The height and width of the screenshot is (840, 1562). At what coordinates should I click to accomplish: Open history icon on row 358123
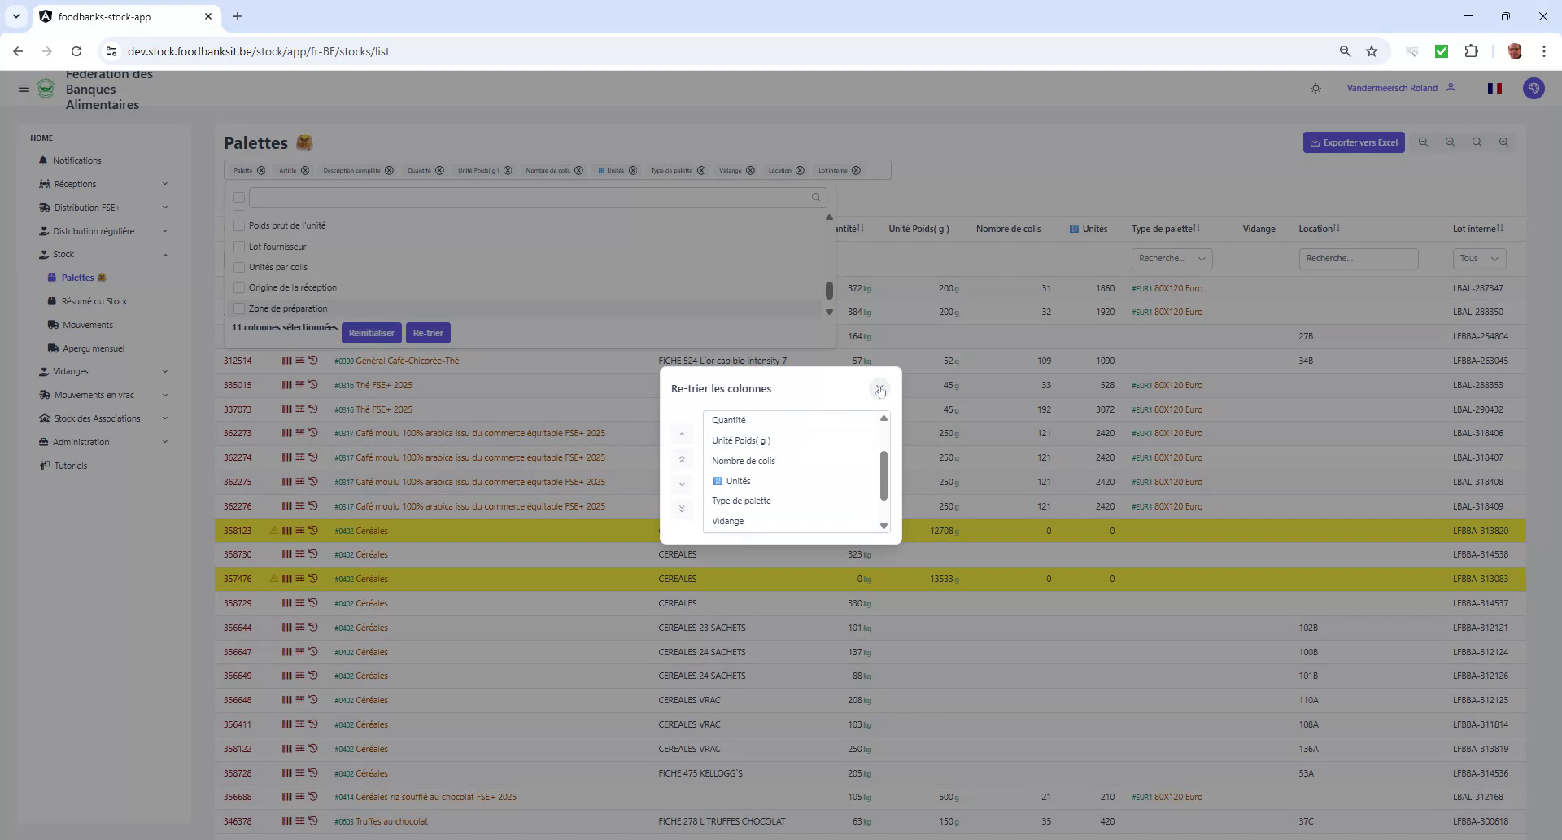314,531
